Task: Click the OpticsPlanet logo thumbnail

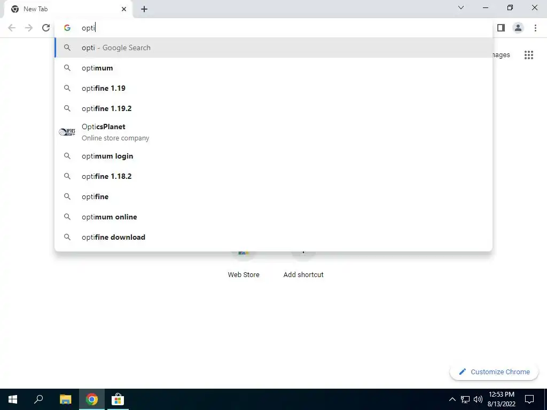Action: [x=67, y=132]
